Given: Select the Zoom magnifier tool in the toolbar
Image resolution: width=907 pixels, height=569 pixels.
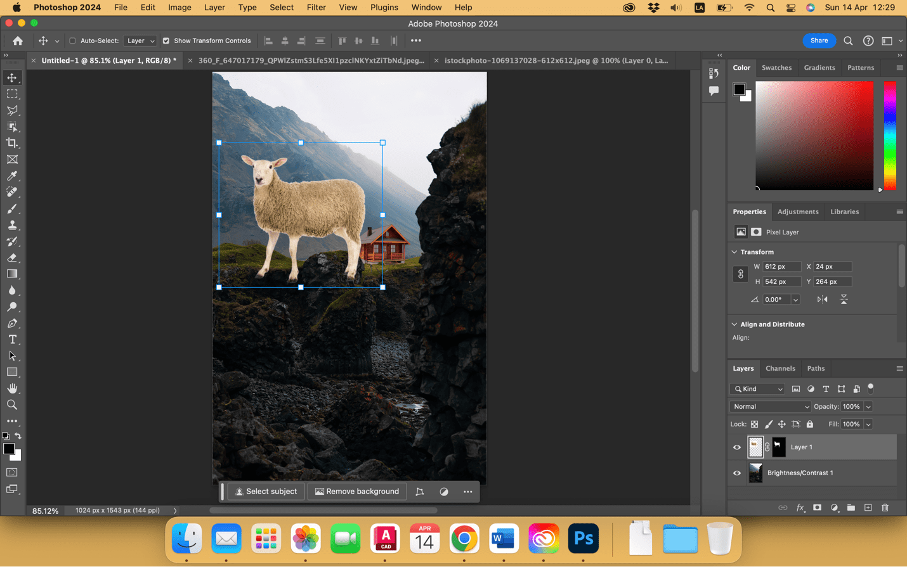Looking at the screenshot, I should [12, 405].
